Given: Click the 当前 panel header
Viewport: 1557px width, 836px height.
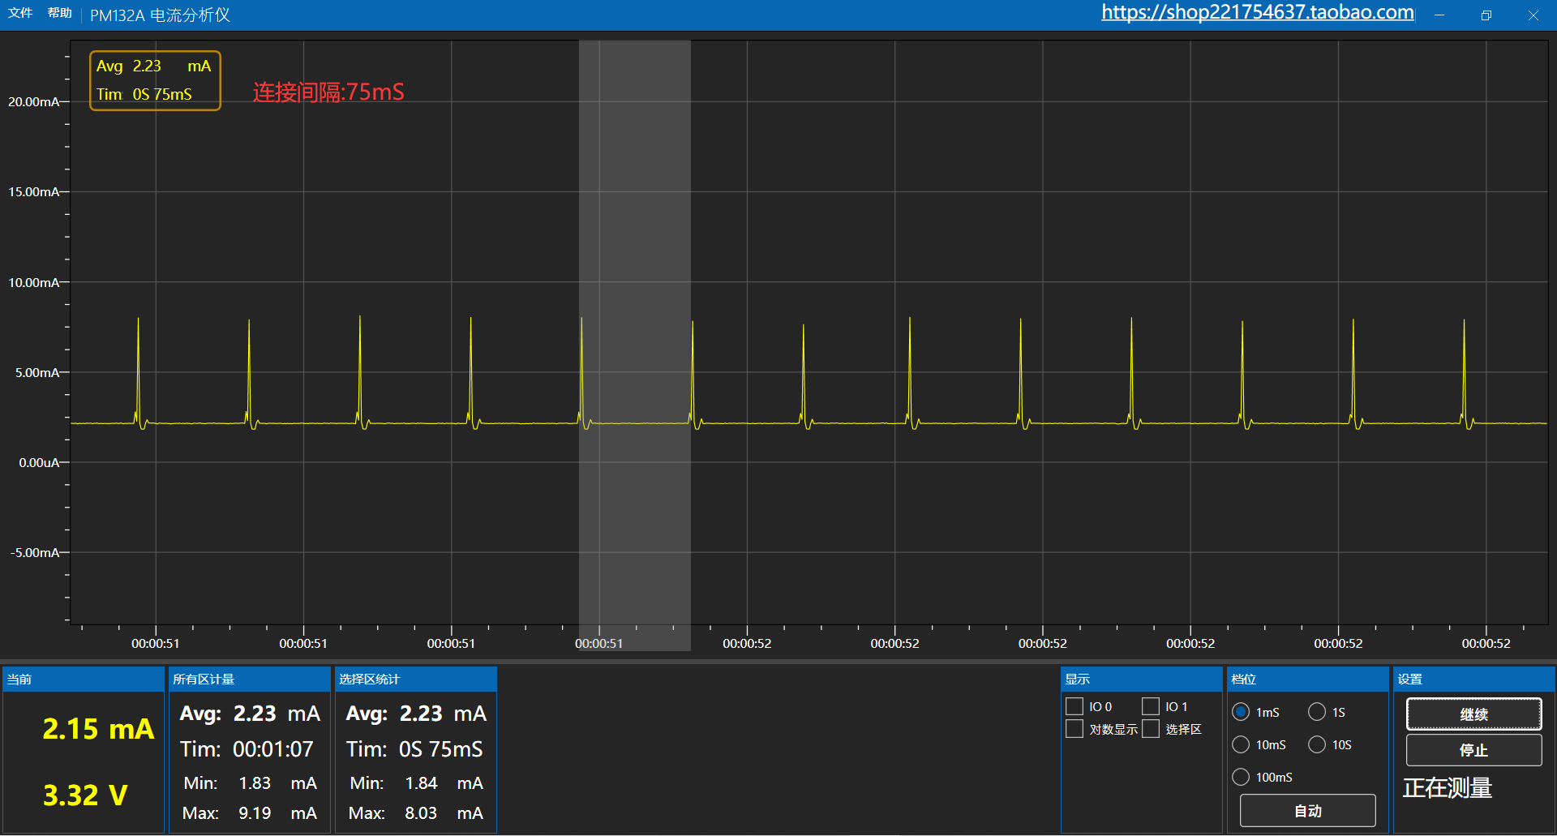Looking at the screenshot, I should pyautogui.click(x=84, y=679).
